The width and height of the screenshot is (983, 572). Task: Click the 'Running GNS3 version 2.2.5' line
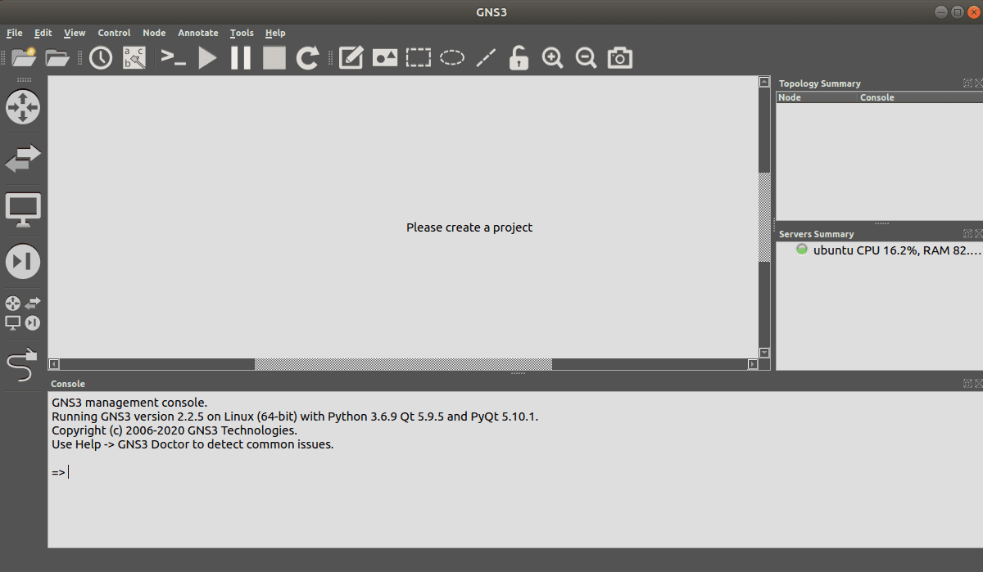(295, 417)
